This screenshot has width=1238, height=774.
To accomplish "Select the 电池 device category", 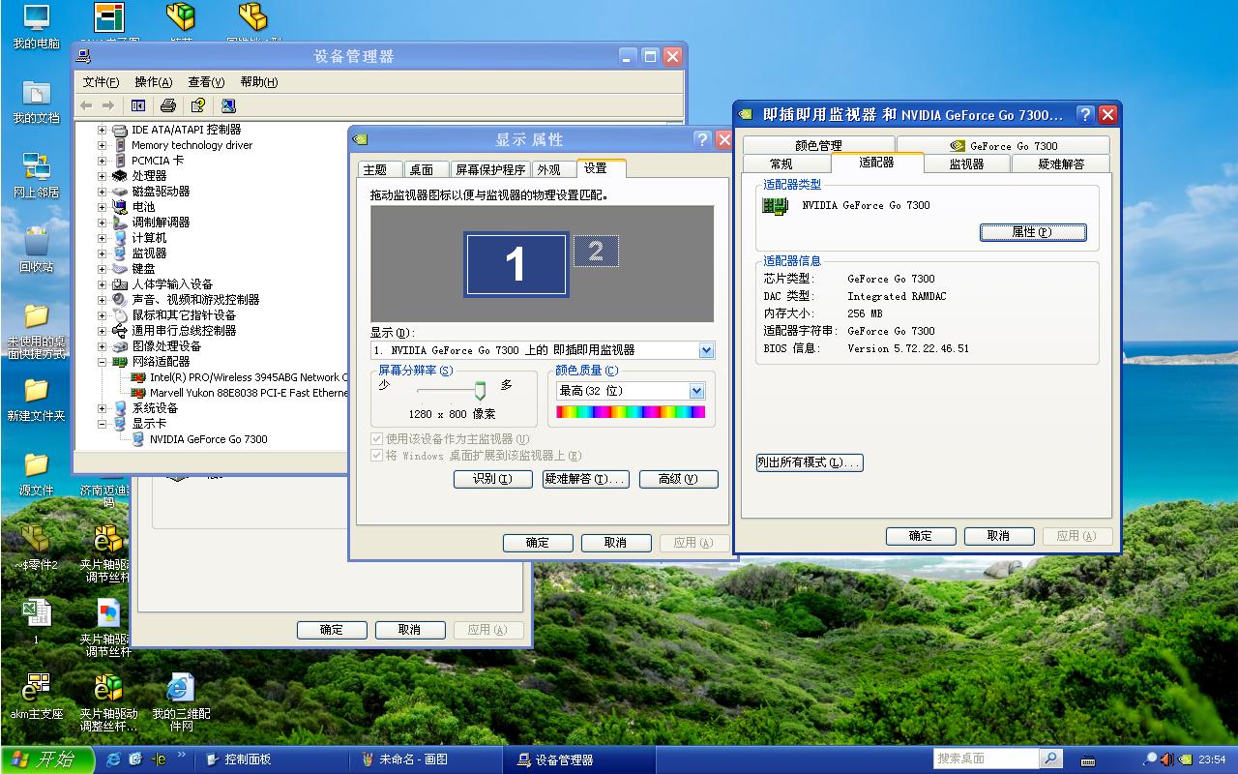I will [x=143, y=207].
